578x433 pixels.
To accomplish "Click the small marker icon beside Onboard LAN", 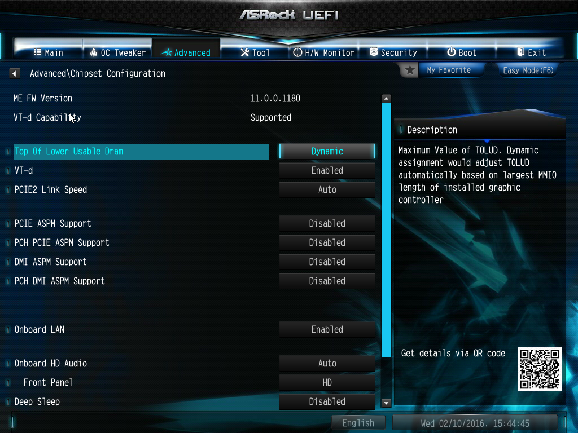I will tap(8, 330).
